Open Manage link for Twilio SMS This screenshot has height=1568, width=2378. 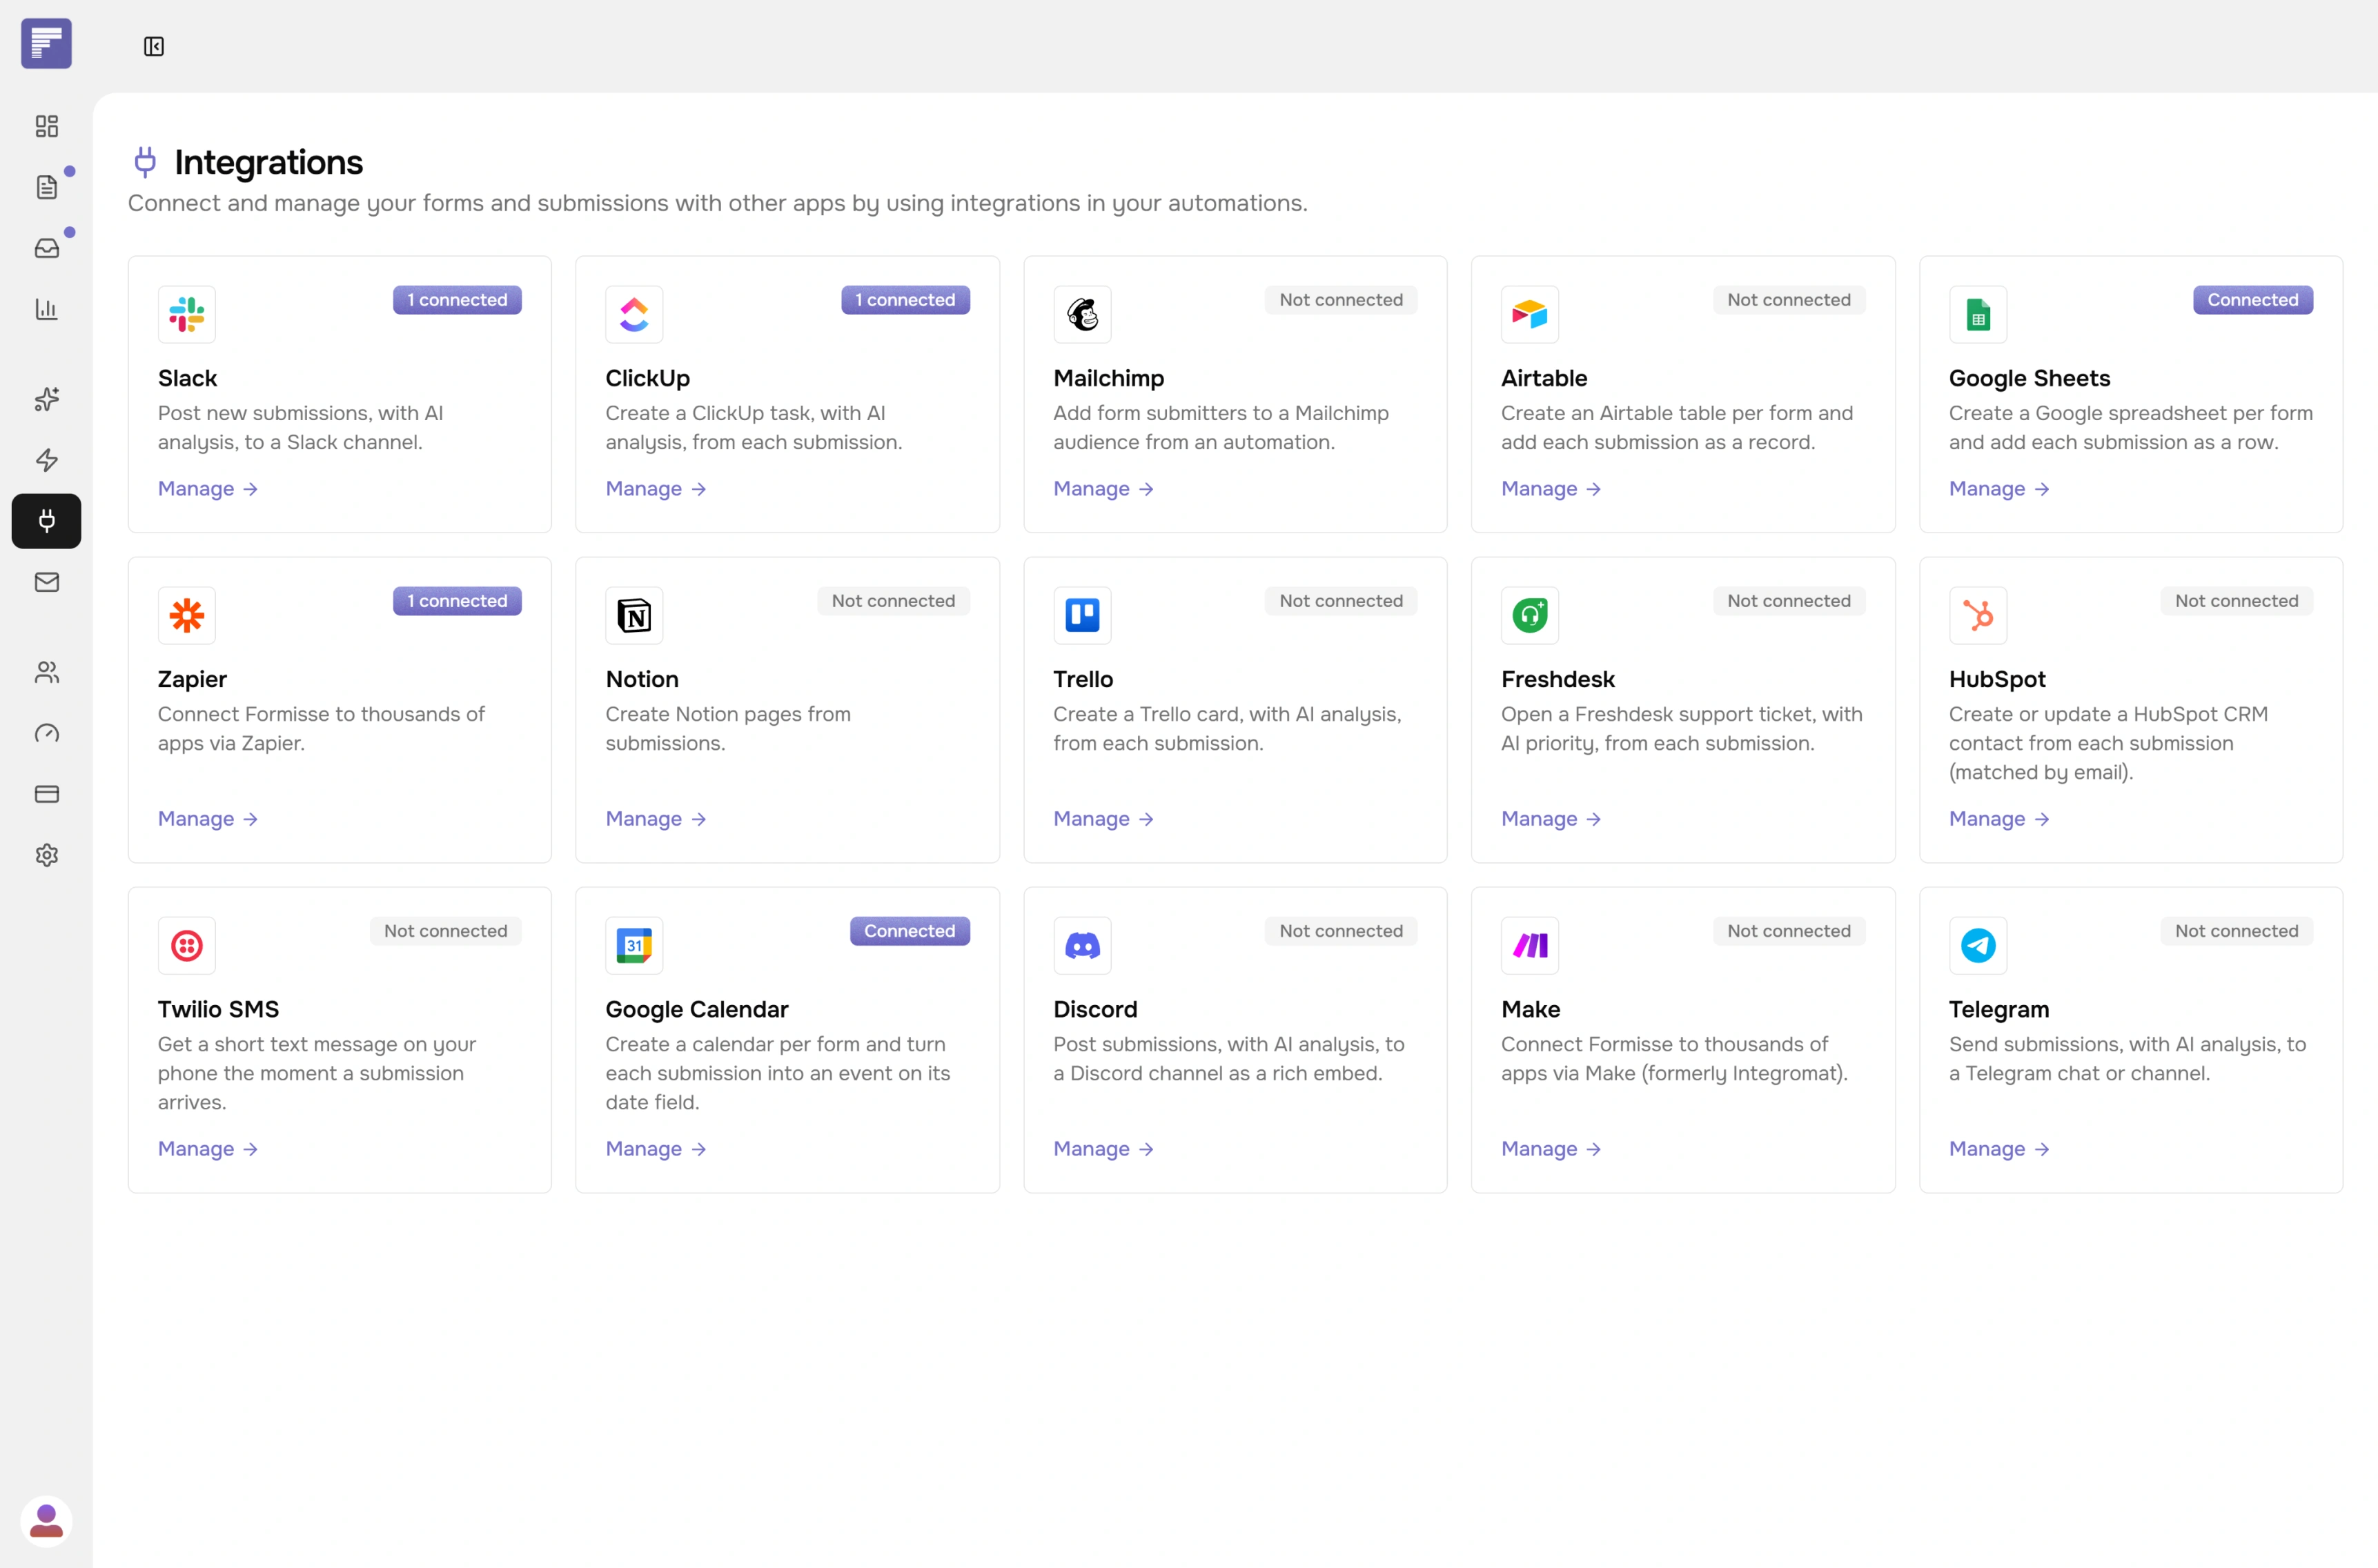point(208,1149)
